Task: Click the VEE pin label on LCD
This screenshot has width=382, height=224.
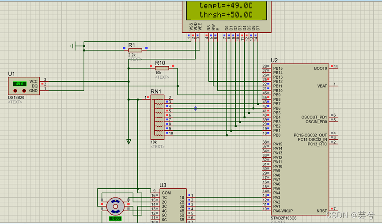Action: pyautogui.click(x=200, y=27)
